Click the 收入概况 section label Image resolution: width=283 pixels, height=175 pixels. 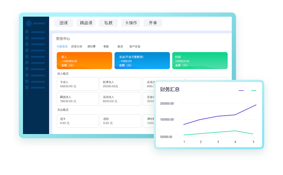[x=63, y=74]
